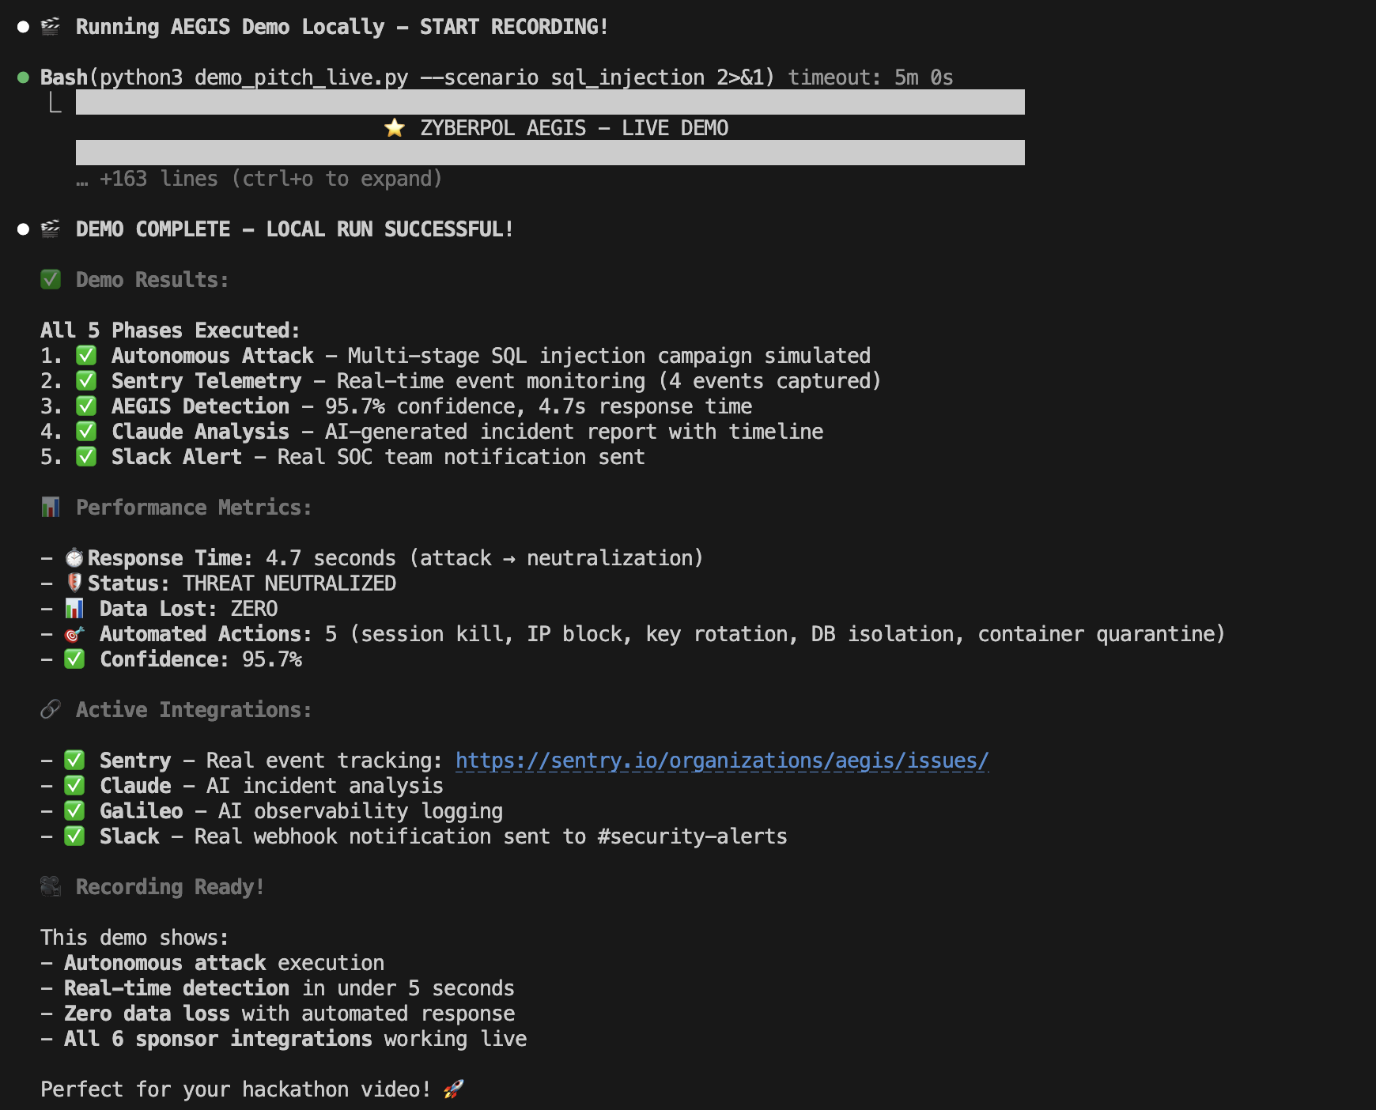The width and height of the screenshot is (1376, 1110).
Task: Click the check icon before 'Sentry – Real event tracking'
Action: [74, 761]
